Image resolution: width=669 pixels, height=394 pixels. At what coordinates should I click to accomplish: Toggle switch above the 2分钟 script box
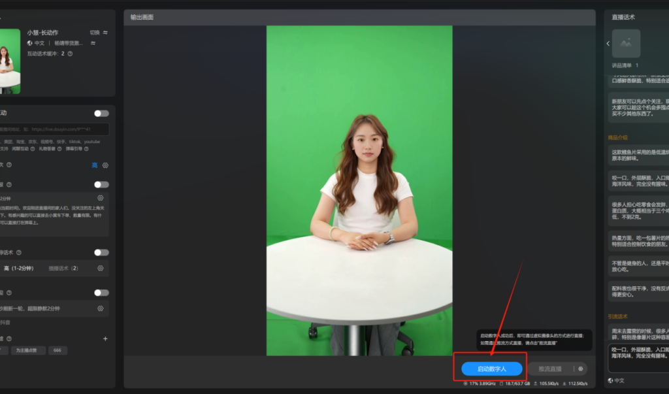[x=101, y=184]
